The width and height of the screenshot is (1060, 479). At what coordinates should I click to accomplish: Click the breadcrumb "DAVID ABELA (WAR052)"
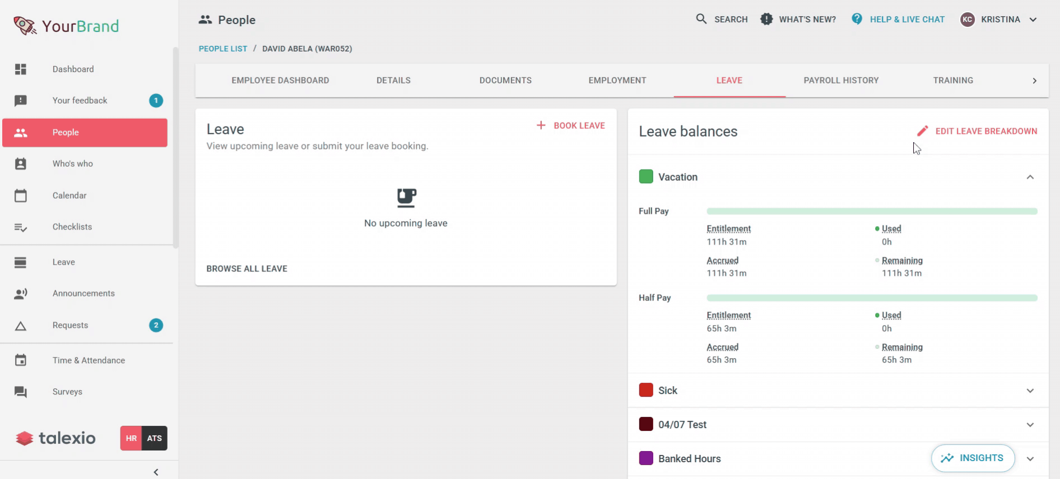point(307,49)
